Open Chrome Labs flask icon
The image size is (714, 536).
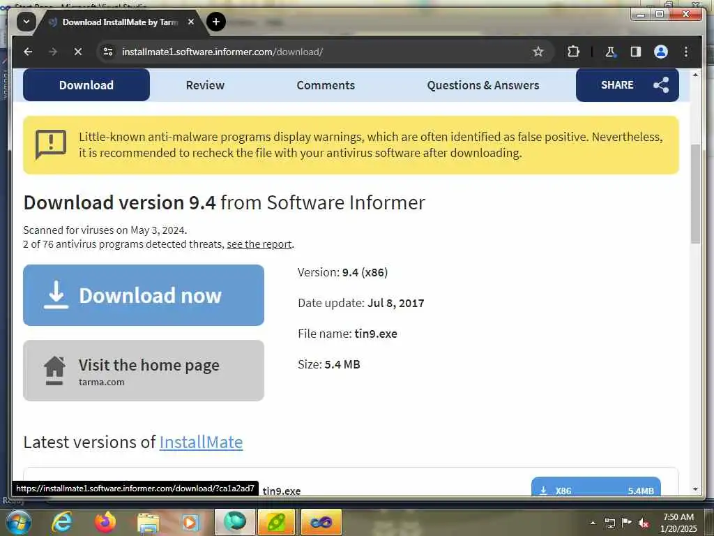coord(610,52)
